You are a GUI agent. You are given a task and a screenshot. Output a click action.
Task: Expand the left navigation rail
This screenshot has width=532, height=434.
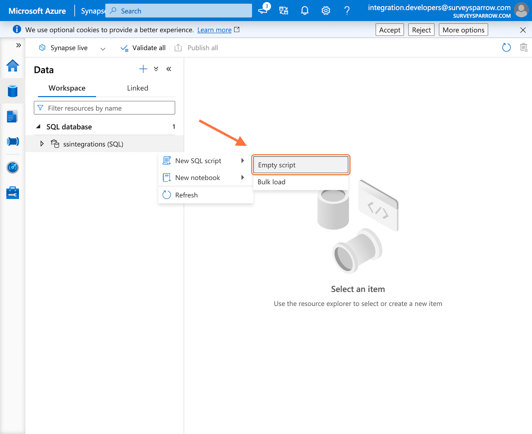pyautogui.click(x=19, y=45)
